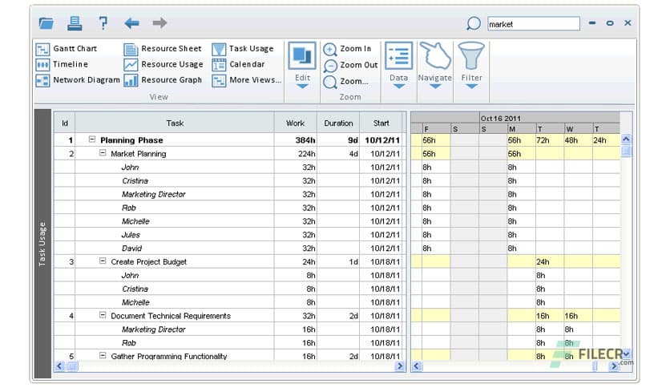Select 'Marketing Director' under Market Planning
The width and height of the screenshot is (670, 388).
click(x=153, y=195)
